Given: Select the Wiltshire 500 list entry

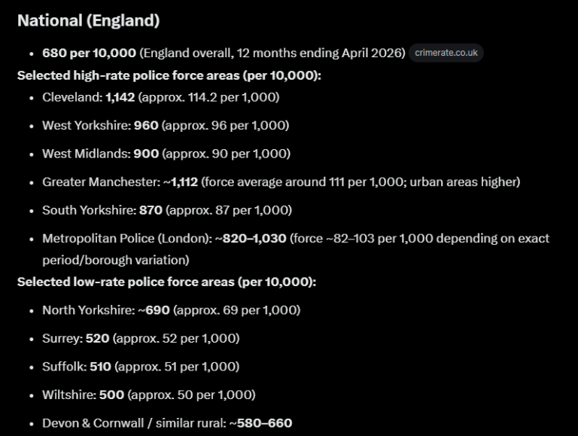Looking at the screenshot, I should pos(149,395).
